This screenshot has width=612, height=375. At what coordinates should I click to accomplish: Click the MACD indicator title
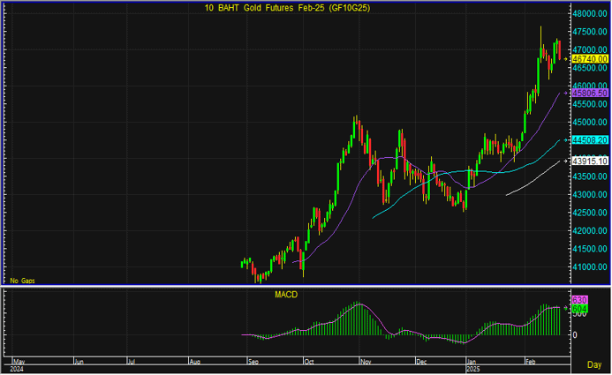tap(285, 294)
